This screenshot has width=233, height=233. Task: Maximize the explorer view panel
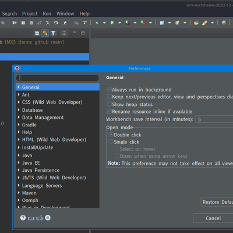[83, 33]
